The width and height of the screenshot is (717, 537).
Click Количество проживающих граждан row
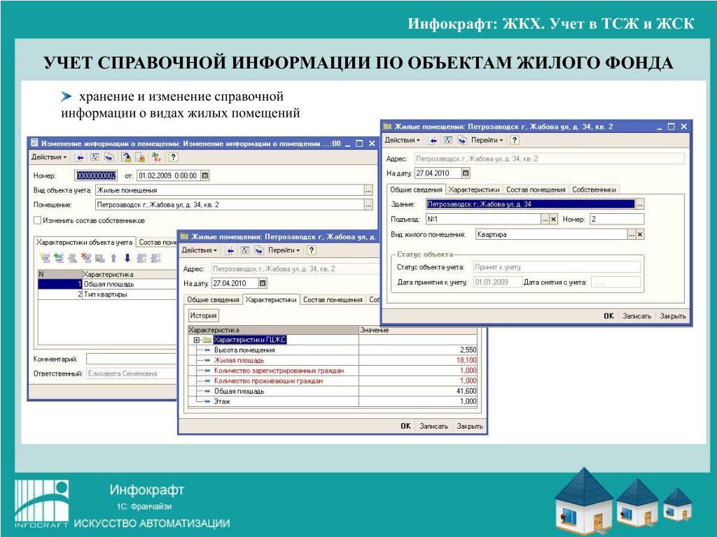333,381
